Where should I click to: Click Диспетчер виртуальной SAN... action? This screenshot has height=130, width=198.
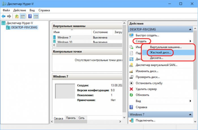(156, 65)
